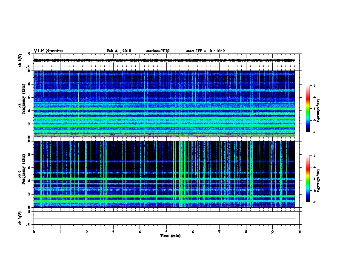Screen dimensions: 337x260
Task: Click the time axis tick label "10"
Action: coord(299,232)
